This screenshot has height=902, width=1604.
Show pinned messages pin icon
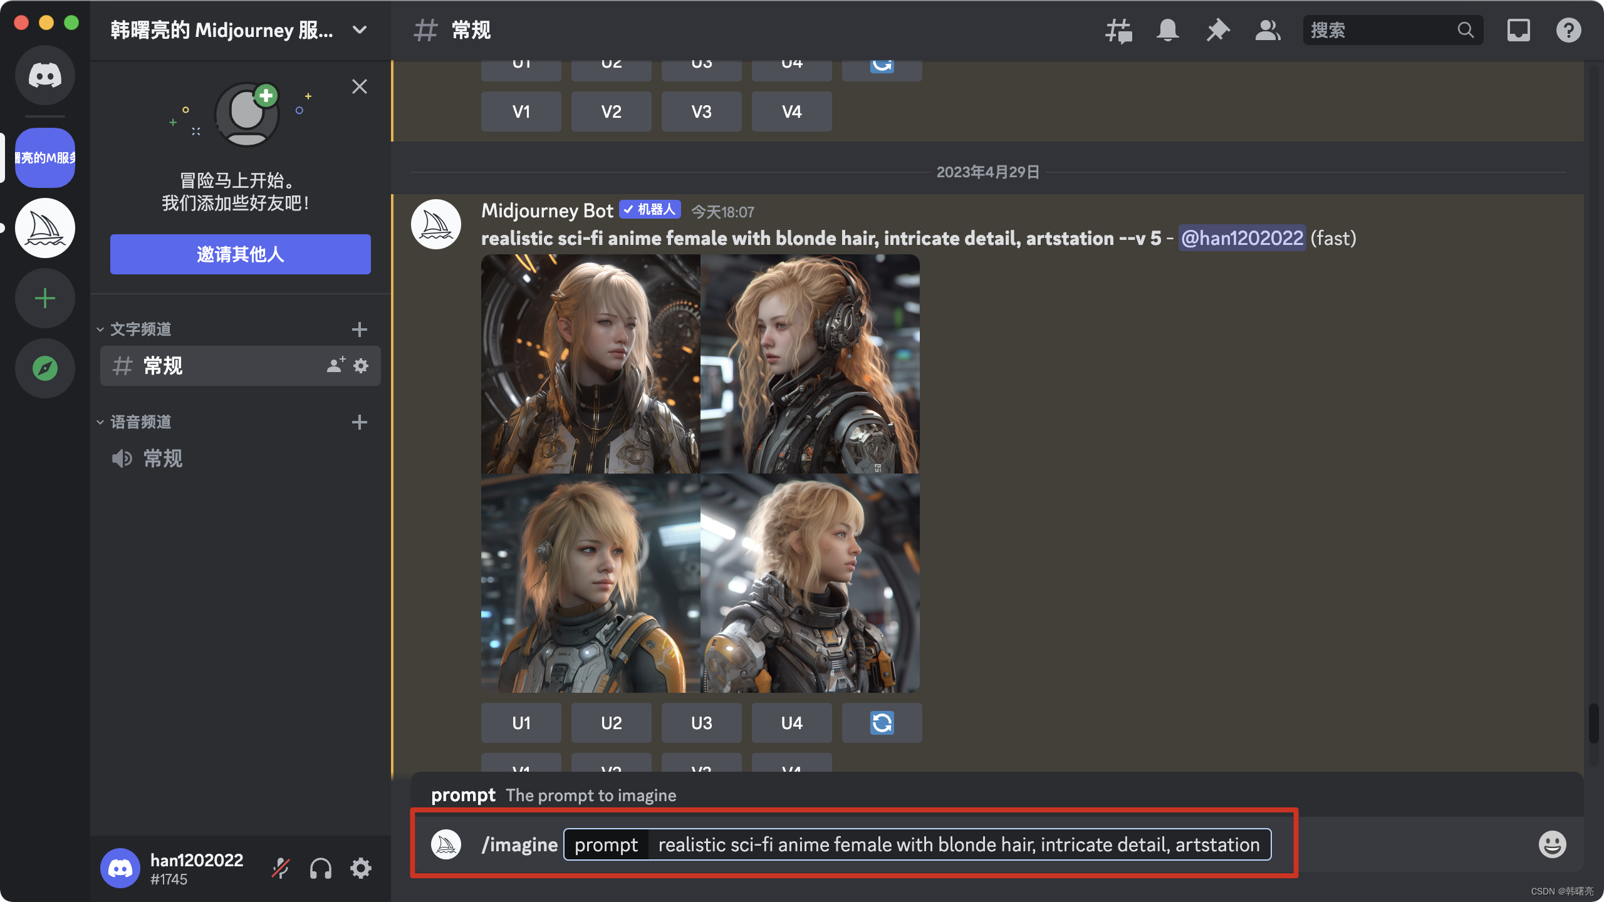click(1218, 30)
